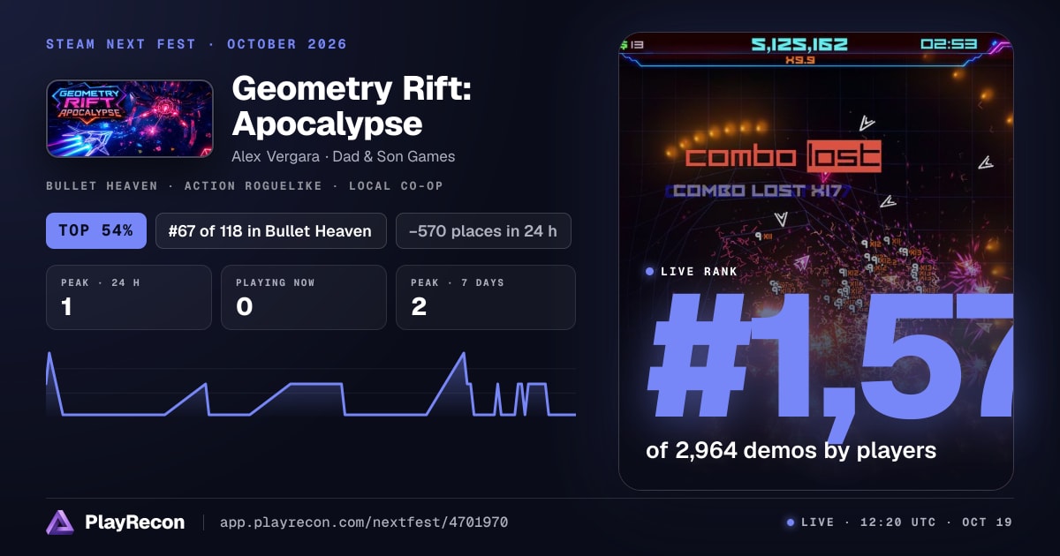Image resolution: width=1060 pixels, height=556 pixels.
Task: Select the PLAYING NOW stat card
Action: (x=304, y=297)
